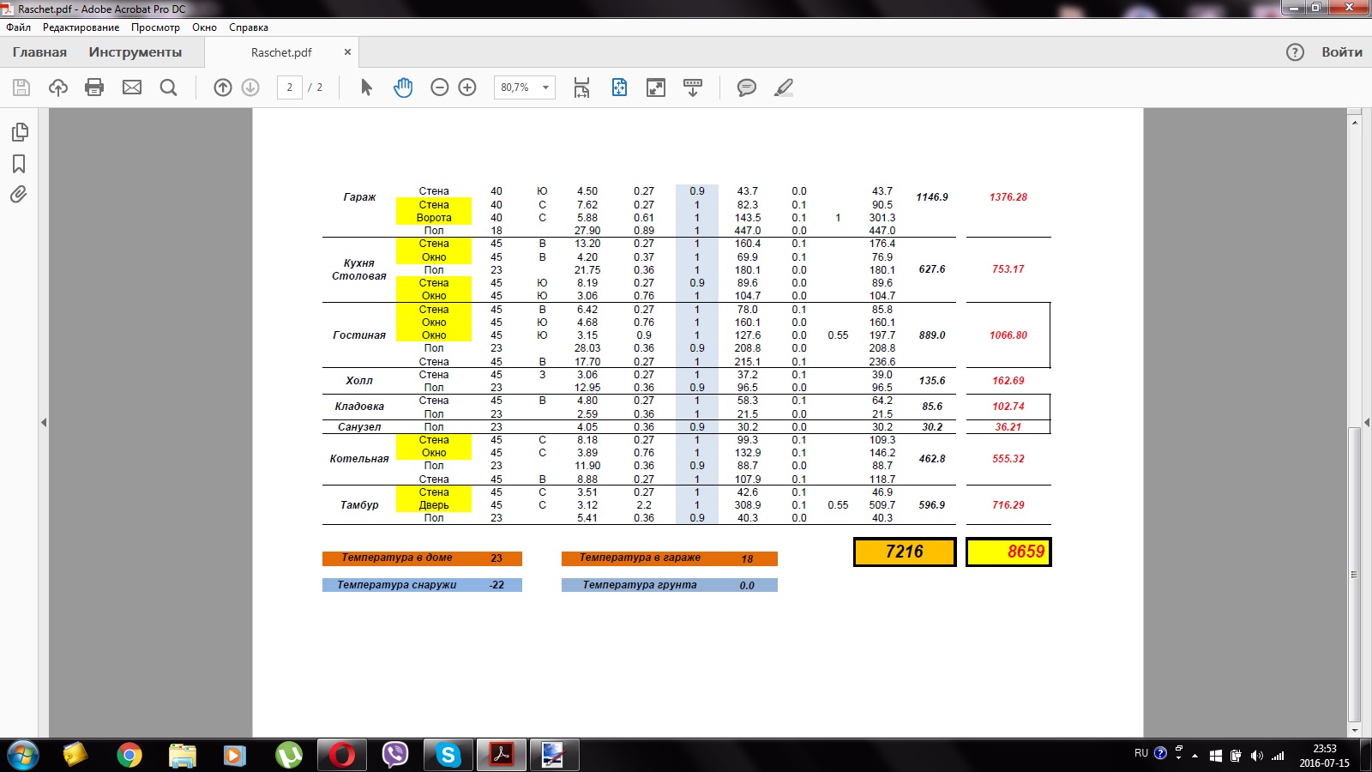Open the Просмотр menu

(x=155, y=27)
